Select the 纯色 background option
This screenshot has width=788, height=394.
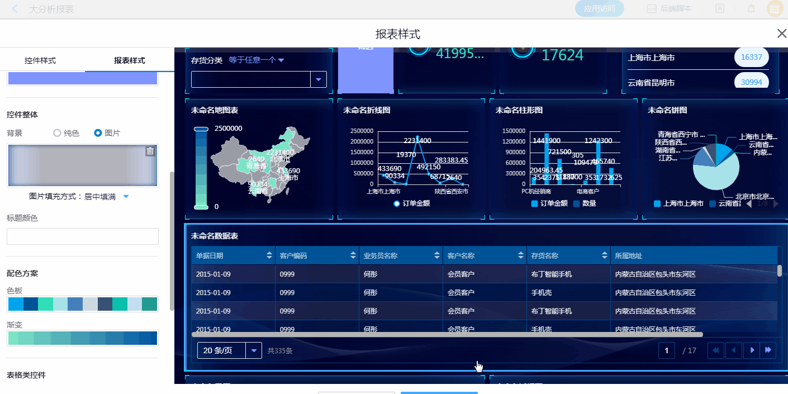coord(57,133)
